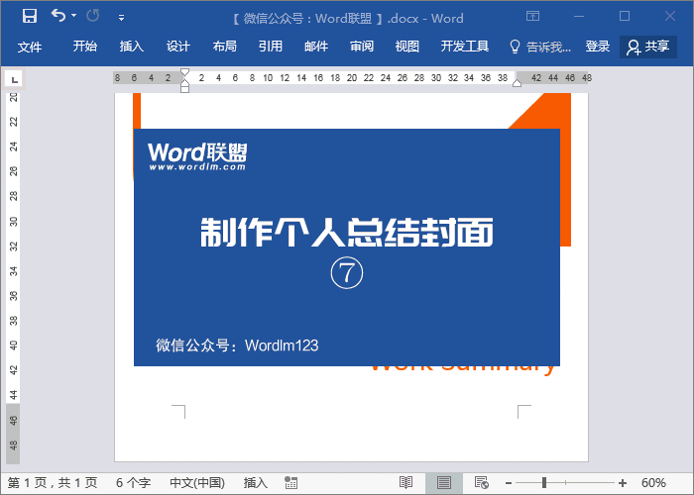Click the 微信公众号：Wordlm123 text
The height and width of the screenshot is (495, 694).
point(237,346)
